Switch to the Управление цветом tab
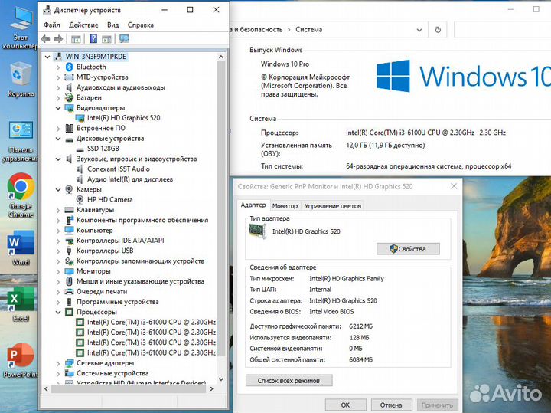This screenshot has height=413, width=551. pos(333,206)
